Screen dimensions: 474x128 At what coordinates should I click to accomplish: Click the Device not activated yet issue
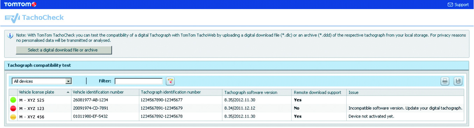(x=371, y=116)
